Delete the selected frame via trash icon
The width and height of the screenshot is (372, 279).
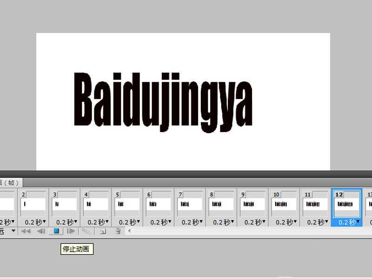coord(119,231)
